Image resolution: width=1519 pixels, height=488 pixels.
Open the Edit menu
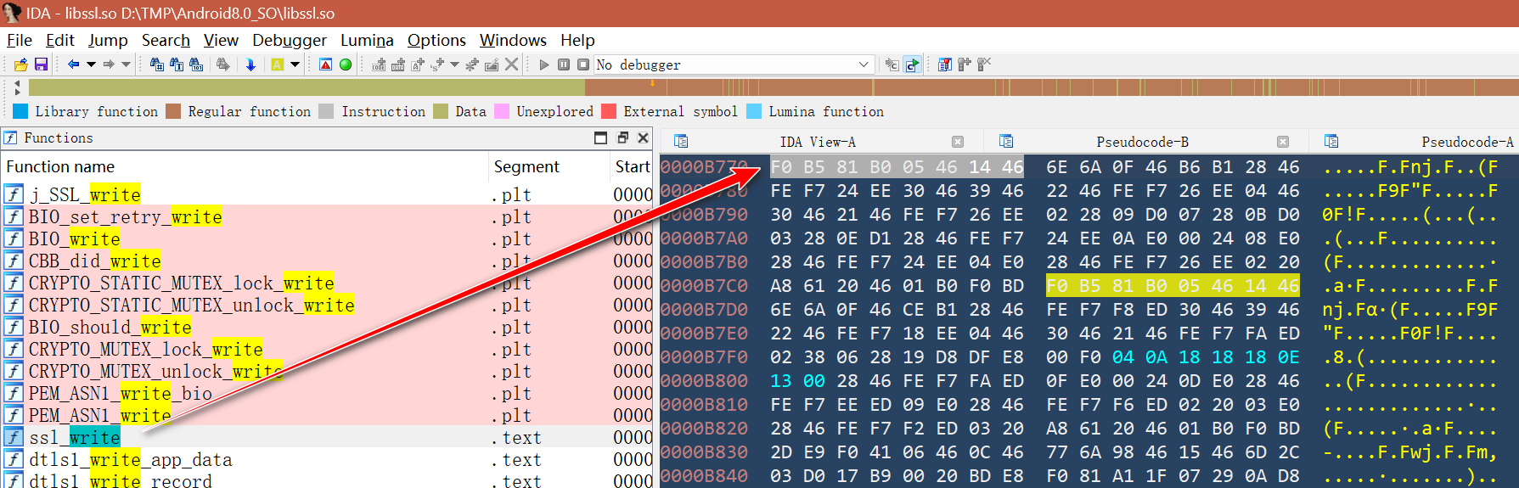[60, 40]
